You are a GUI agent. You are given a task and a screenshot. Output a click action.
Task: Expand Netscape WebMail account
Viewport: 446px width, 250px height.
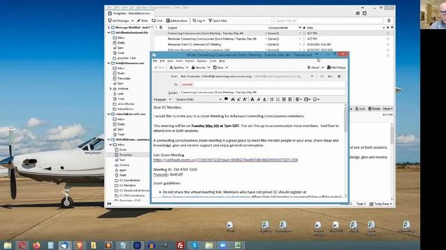coord(109,28)
